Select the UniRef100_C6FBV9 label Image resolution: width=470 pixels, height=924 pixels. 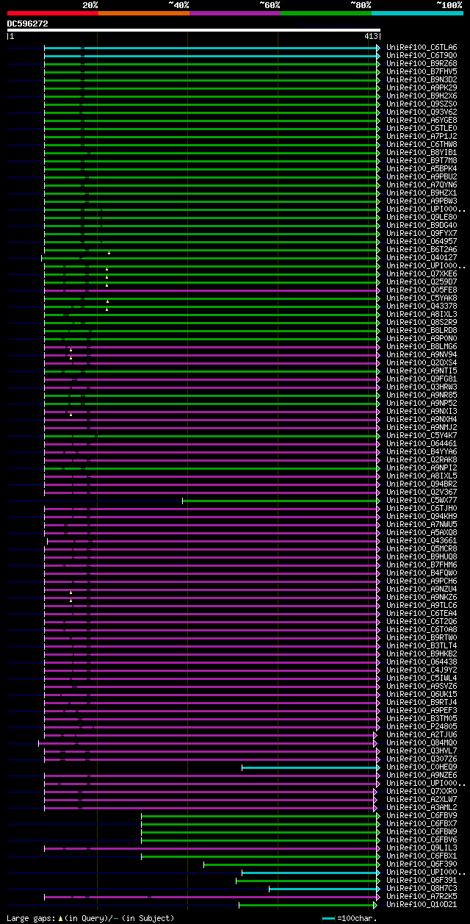(422, 815)
